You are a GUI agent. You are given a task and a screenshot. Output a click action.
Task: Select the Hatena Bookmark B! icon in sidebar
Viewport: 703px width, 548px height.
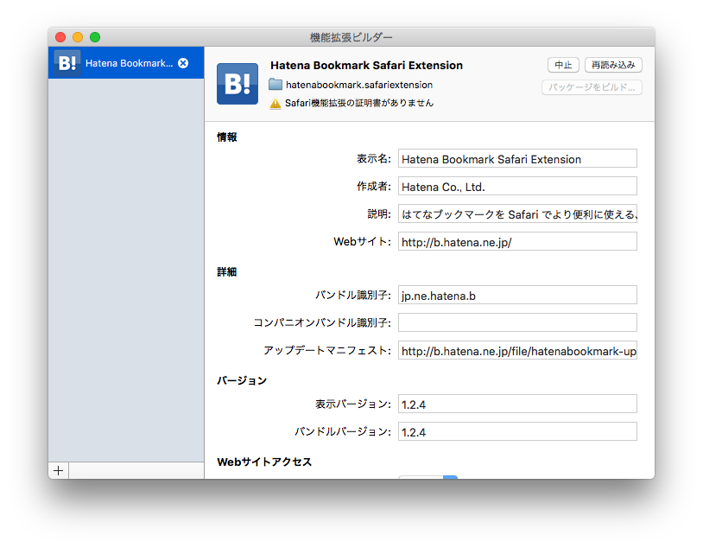[66, 62]
